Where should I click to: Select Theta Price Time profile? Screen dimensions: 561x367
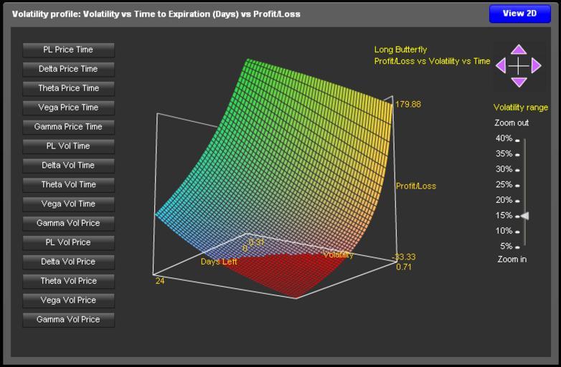[68, 88]
